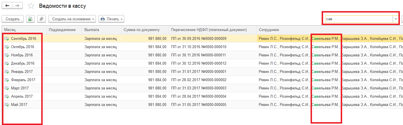
Task: Select the Сентябрь 2016 row
Action: click(x=202, y=38)
